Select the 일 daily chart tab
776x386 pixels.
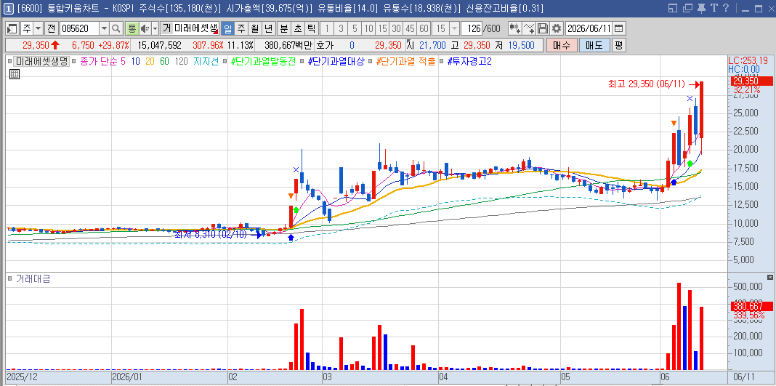point(227,28)
